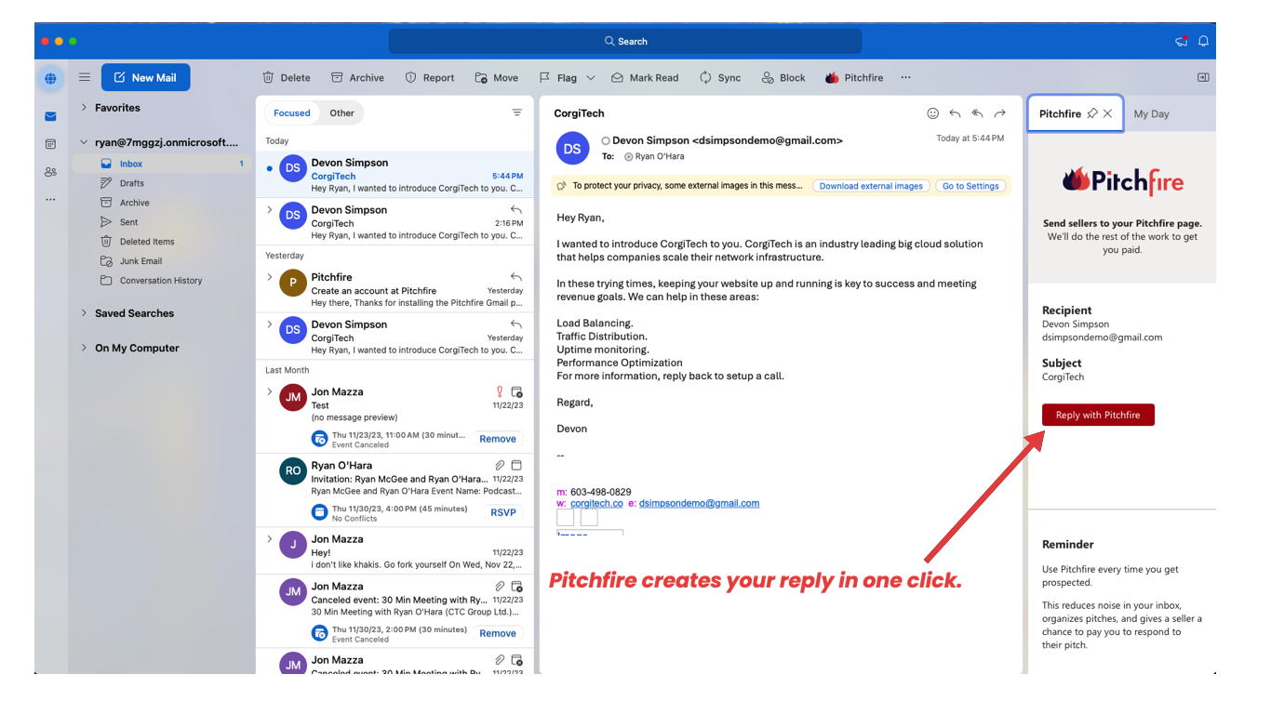Archive the selected message
1271x714 pixels.
click(358, 78)
